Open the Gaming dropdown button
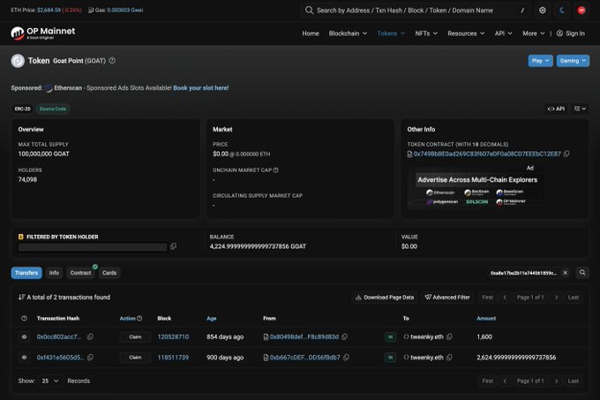 pyautogui.click(x=573, y=60)
